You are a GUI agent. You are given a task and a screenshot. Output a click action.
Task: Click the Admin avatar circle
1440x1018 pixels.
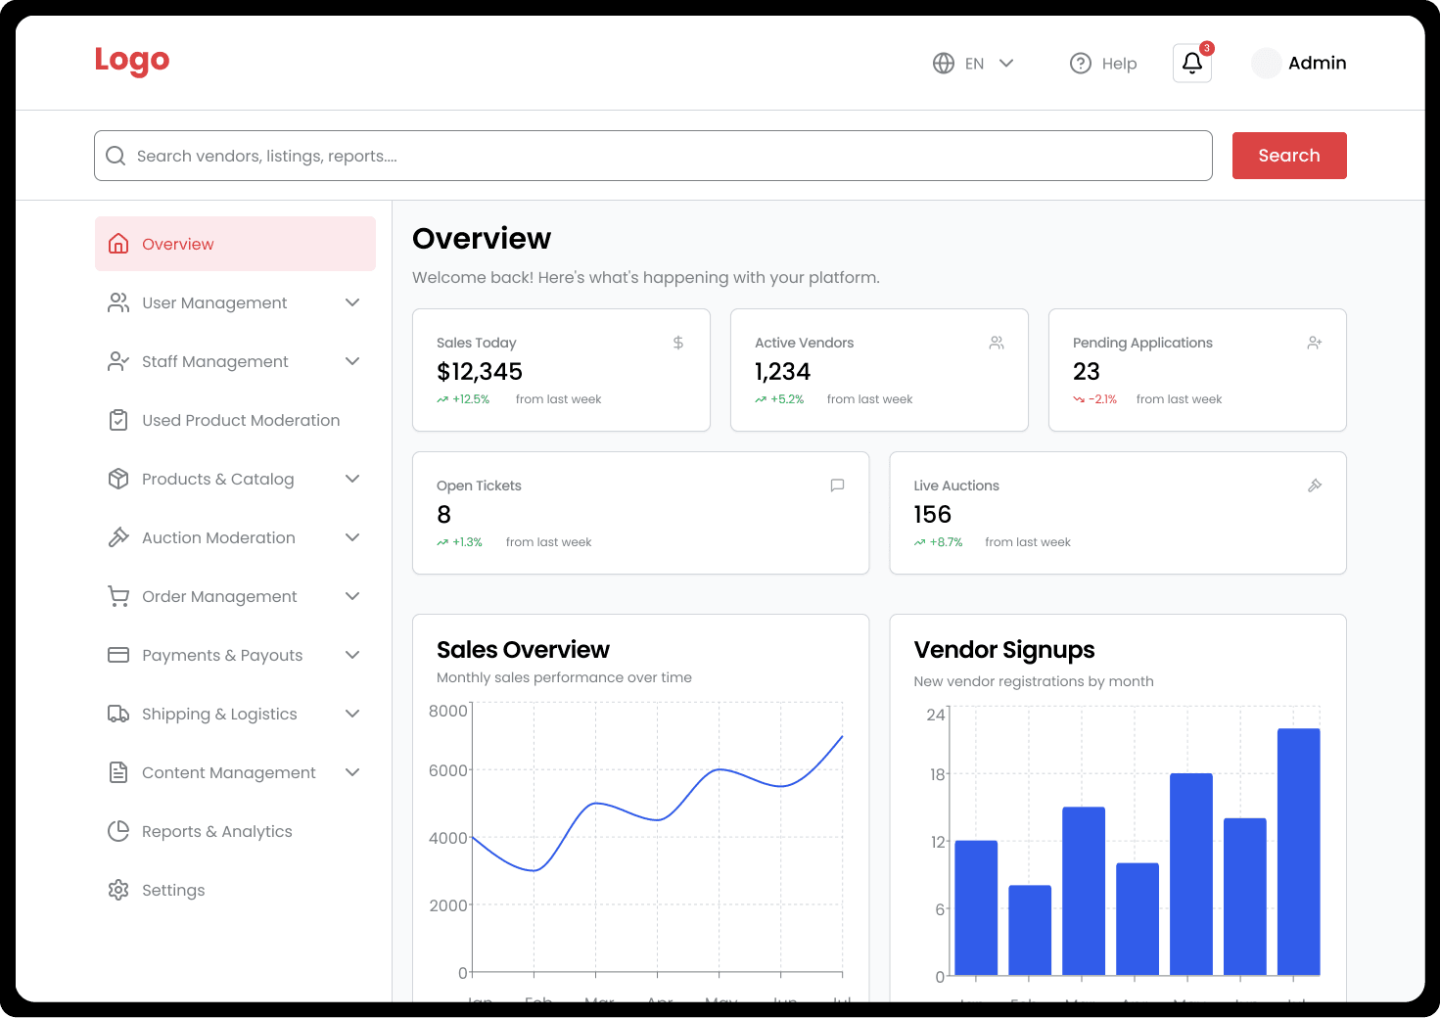(x=1266, y=64)
